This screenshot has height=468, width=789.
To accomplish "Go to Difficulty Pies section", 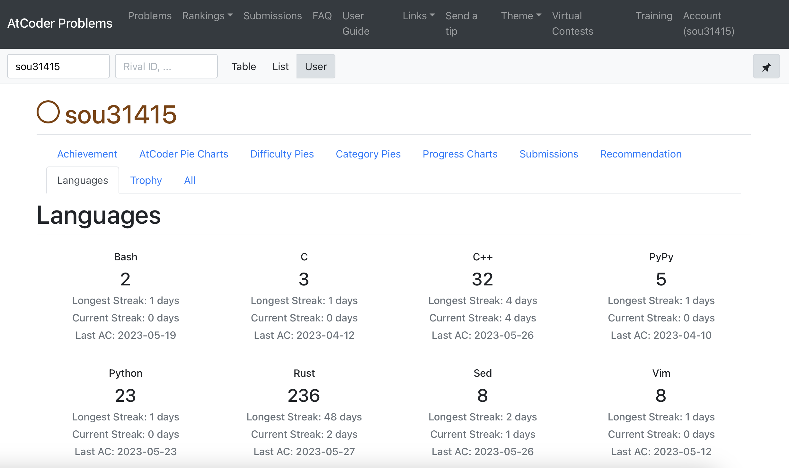I will (282, 154).
